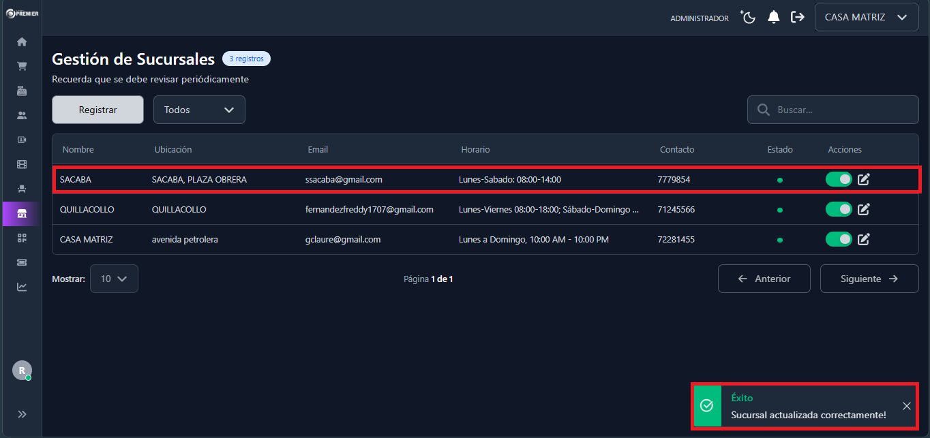Toggle the QUILLACOLLO branch status switch

[839, 209]
